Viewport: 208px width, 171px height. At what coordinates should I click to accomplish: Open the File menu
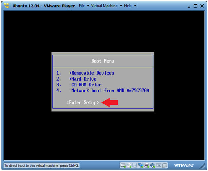click(82, 6)
